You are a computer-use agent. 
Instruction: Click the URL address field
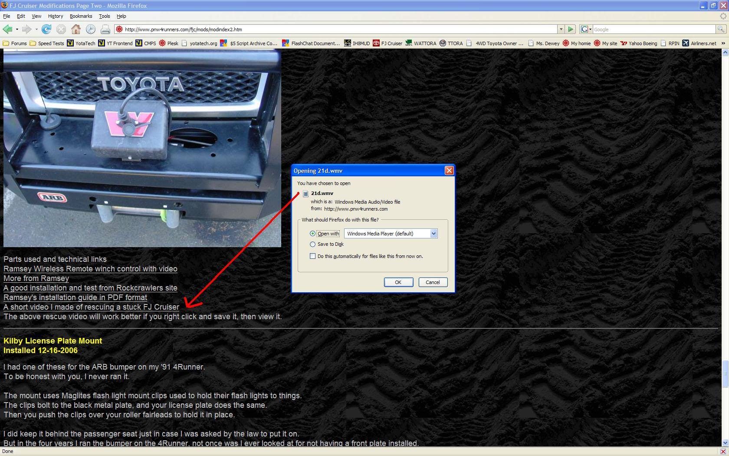pyautogui.click(x=336, y=29)
